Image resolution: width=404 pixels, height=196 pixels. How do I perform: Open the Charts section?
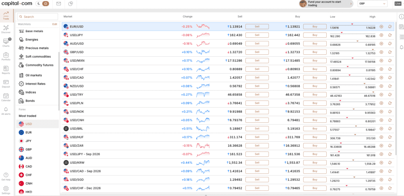(6, 43)
